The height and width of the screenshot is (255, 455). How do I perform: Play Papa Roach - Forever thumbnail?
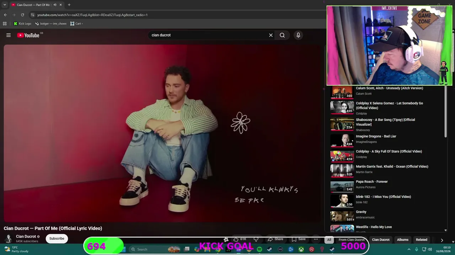pyautogui.click(x=342, y=186)
